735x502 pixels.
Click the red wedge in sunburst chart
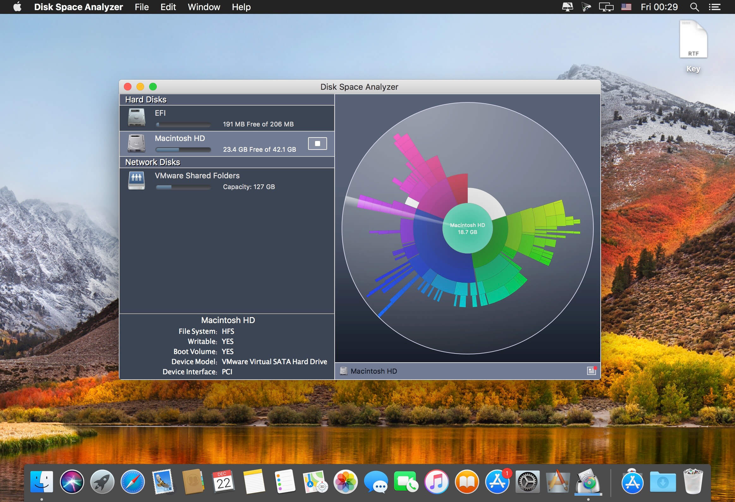459,188
